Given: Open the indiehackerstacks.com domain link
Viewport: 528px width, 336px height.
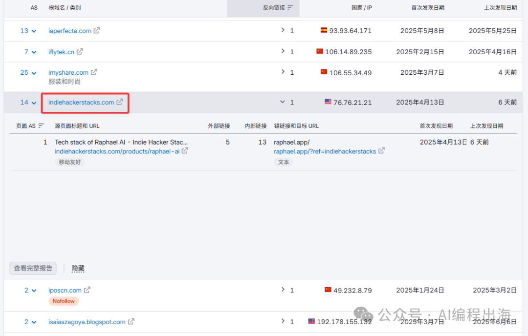Looking at the screenshot, I should (81, 103).
